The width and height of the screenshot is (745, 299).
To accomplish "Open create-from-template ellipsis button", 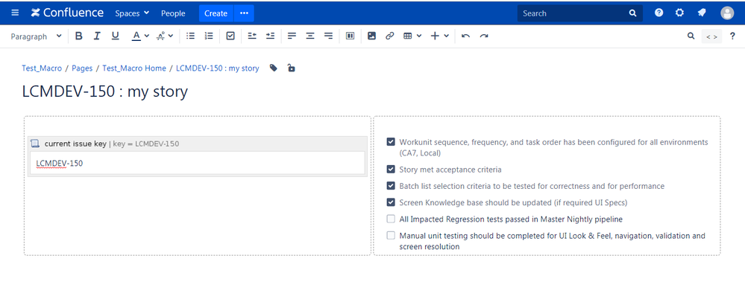I will point(244,13).
